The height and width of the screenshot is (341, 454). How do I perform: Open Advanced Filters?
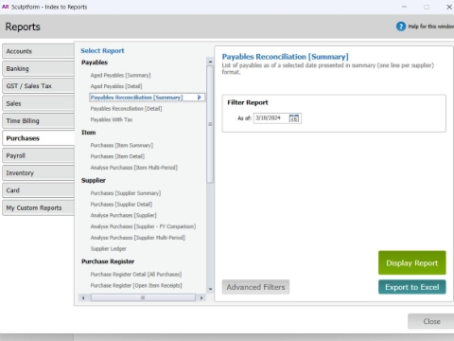pos(255,287)
